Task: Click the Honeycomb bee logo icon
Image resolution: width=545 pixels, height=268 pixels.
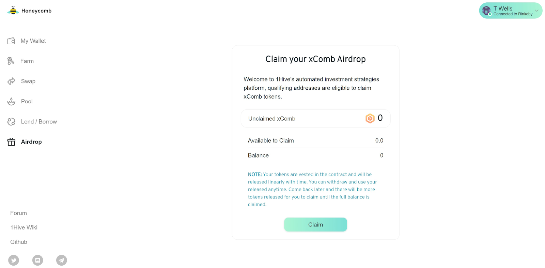Action: 13,10
